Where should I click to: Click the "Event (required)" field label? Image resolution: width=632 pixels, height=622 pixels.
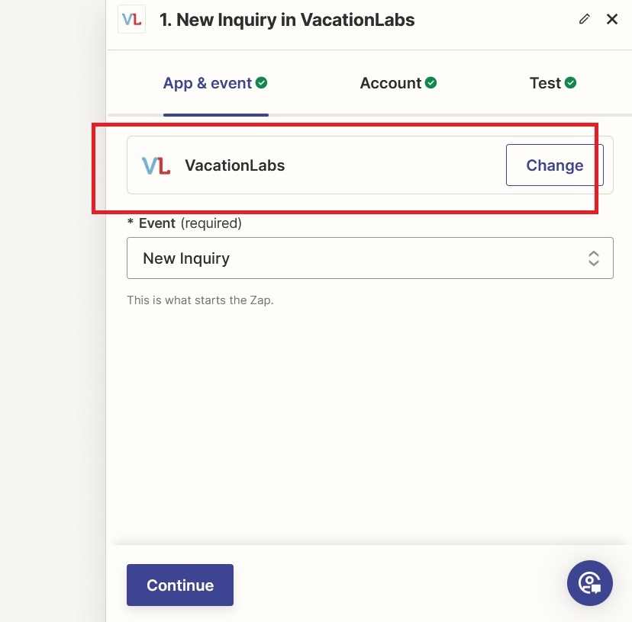(185, 223)
